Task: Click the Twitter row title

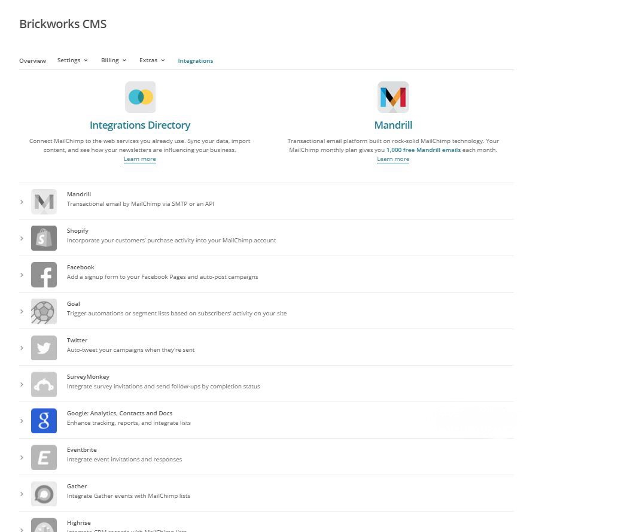Action: click(x=77, y=340)
